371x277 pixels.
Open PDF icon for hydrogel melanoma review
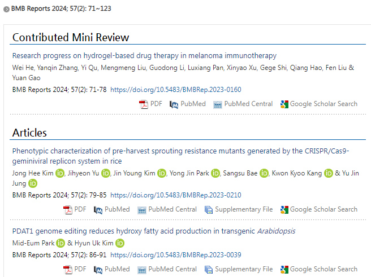pyautogui.click(x=144, y=104)
